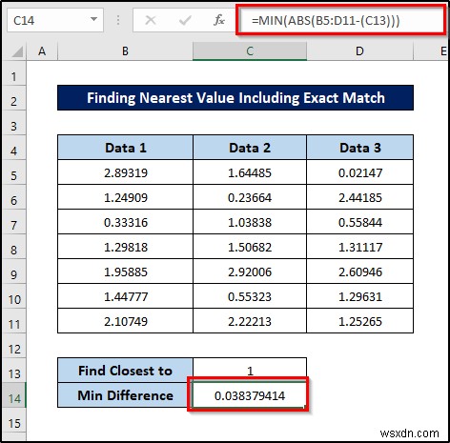Click the 'Min Difference' label cell
Image resolution: width=450 pixels, height=443 pixels.
(x=125, y=395)
